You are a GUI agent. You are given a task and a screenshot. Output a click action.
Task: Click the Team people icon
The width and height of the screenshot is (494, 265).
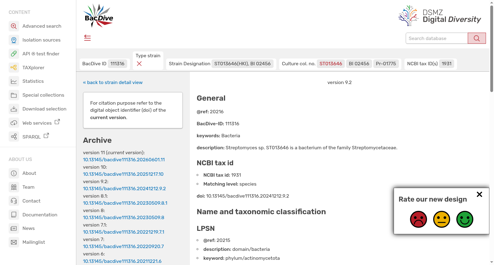[x=14, y=187]
